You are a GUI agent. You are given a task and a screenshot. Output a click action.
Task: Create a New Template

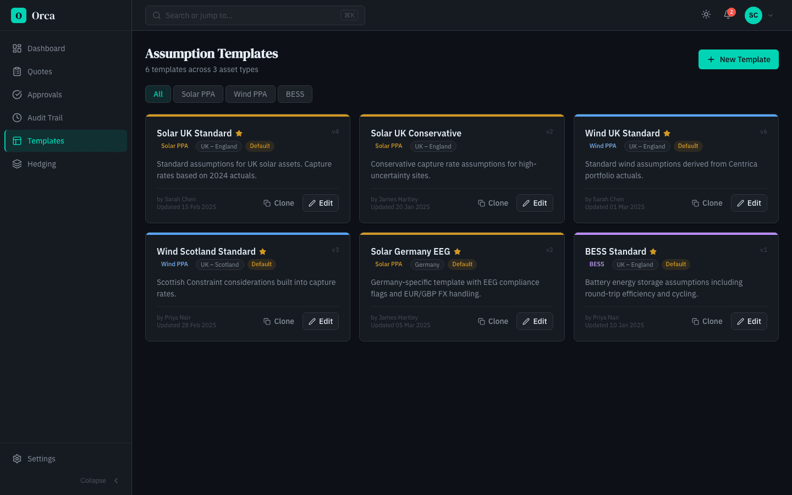[x=739, y=59]
